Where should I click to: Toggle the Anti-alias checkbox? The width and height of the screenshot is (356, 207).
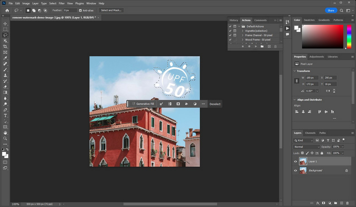click(x=81, y=10)
